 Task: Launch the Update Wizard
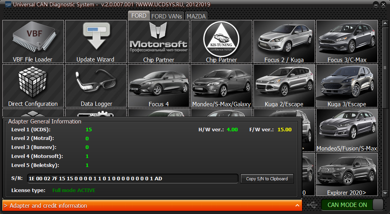pyautogui.click(x=96, y=42)
